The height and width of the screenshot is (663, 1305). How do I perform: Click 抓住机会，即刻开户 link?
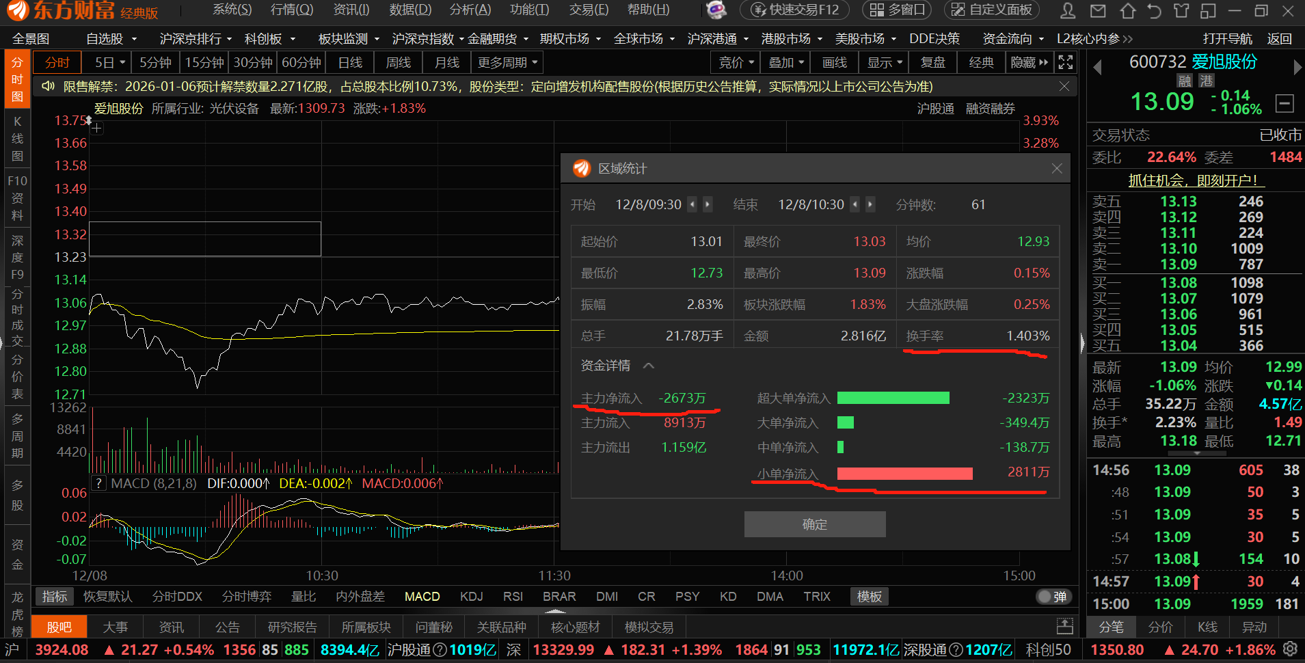[1196, 180]
